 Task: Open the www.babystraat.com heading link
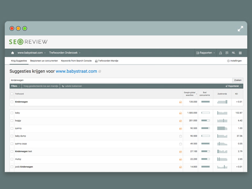(76, 71)
